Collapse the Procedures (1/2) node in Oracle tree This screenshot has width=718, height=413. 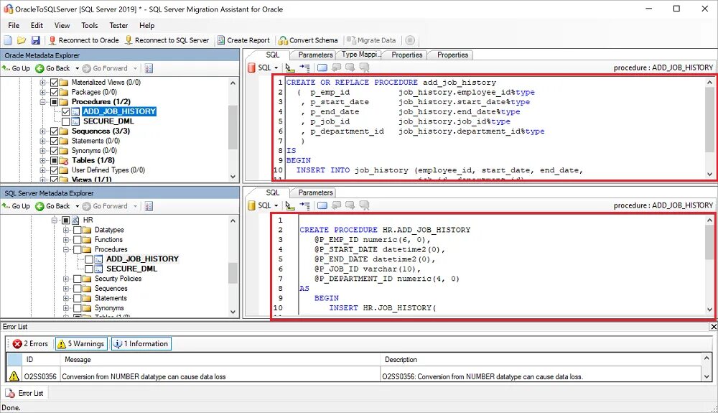click(42, 102)
